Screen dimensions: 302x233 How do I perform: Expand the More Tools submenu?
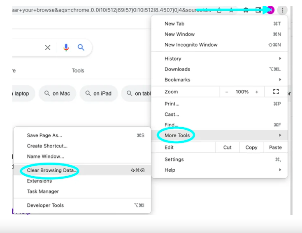(x=220, y=135)
